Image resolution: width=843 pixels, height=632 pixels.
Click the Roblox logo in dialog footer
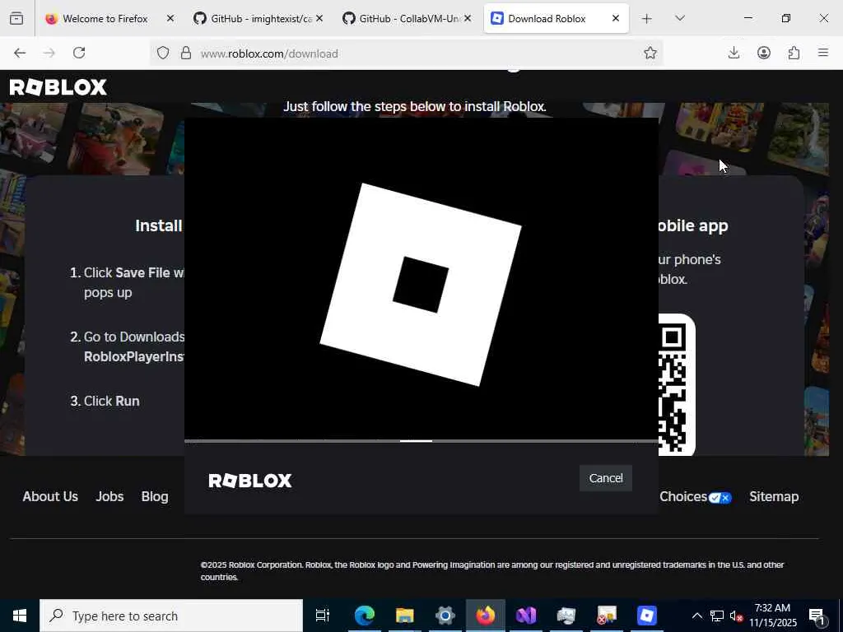[250, 481]
